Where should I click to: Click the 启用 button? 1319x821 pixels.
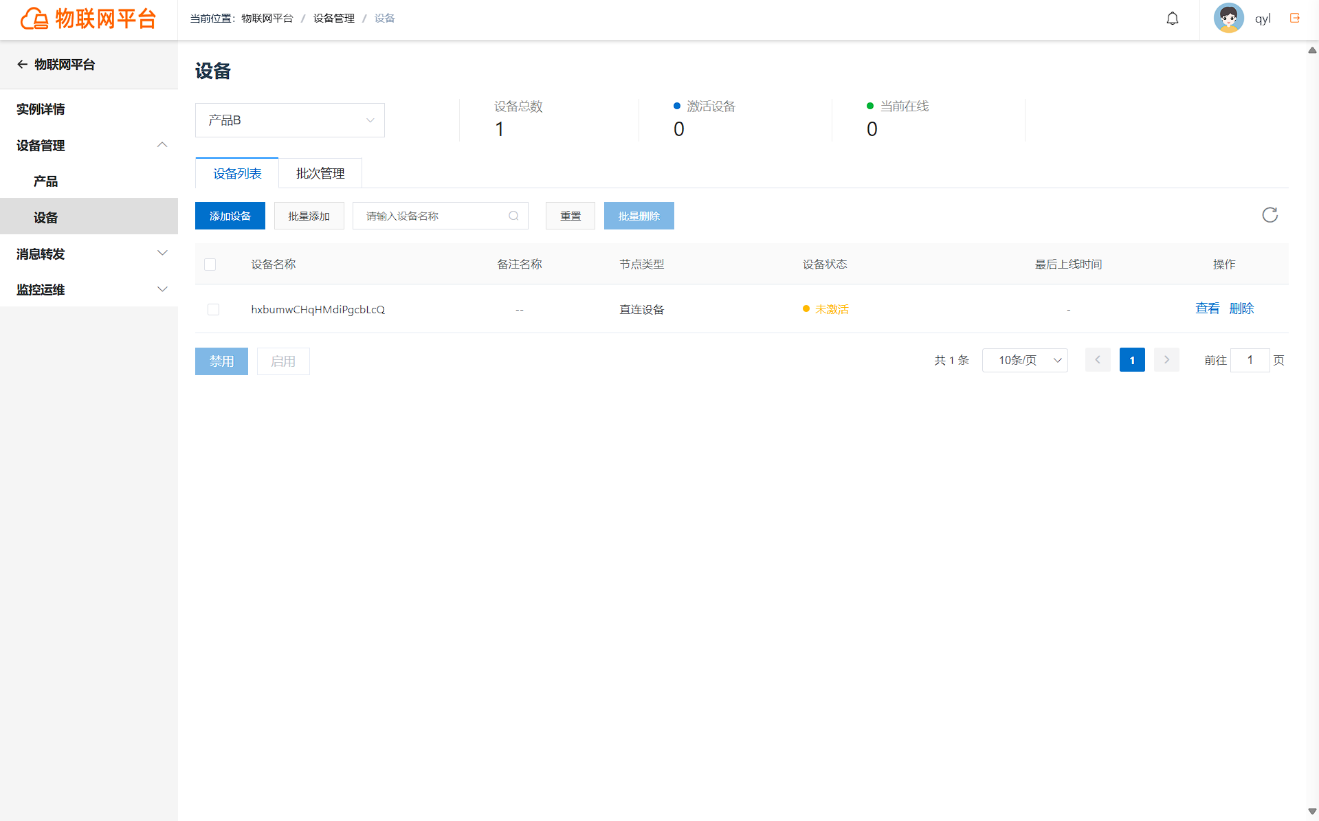[283, 361]
